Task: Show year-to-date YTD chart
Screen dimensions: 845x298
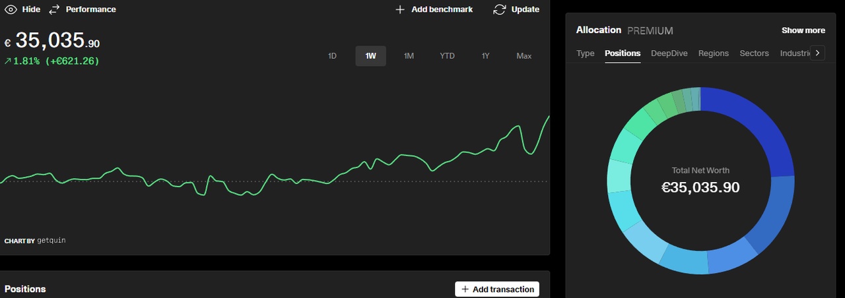Action: coord(447,56)
